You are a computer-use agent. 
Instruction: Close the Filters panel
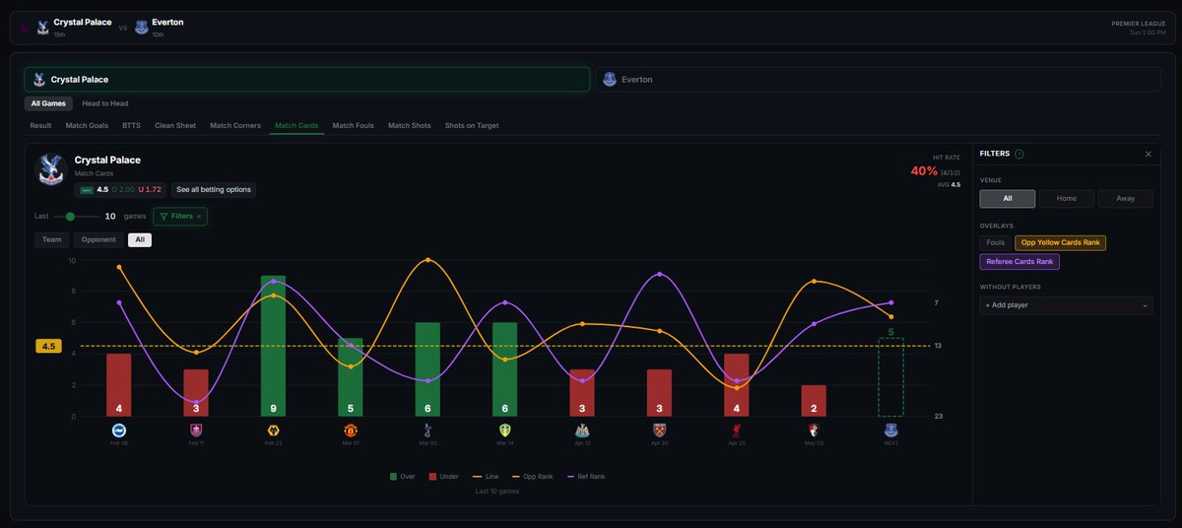(1148, 154)
